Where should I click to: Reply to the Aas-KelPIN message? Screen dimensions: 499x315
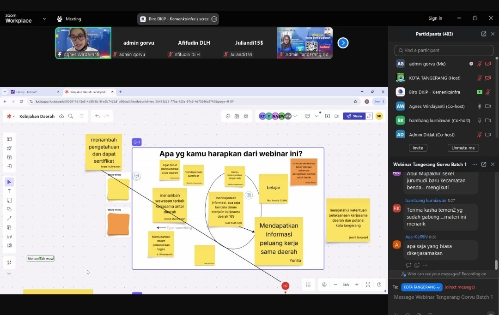click(x=408, y=265)
